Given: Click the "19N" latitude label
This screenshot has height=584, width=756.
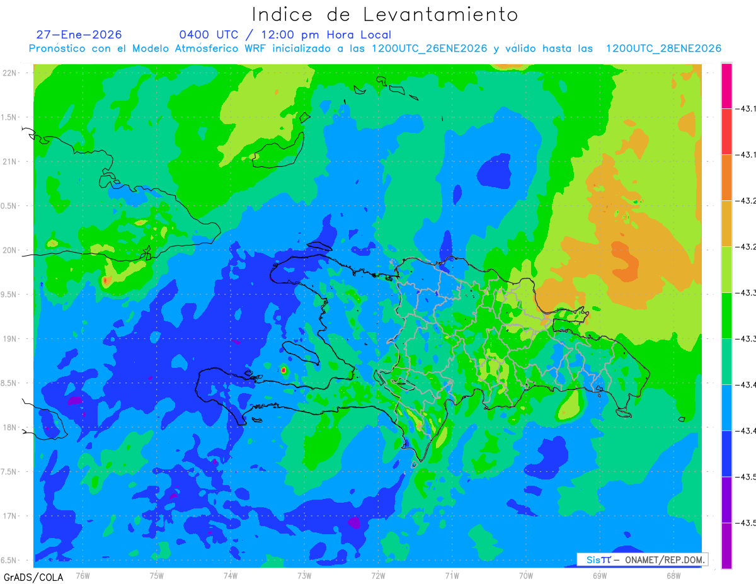Looking at the screenshot, I should [11, 339].
